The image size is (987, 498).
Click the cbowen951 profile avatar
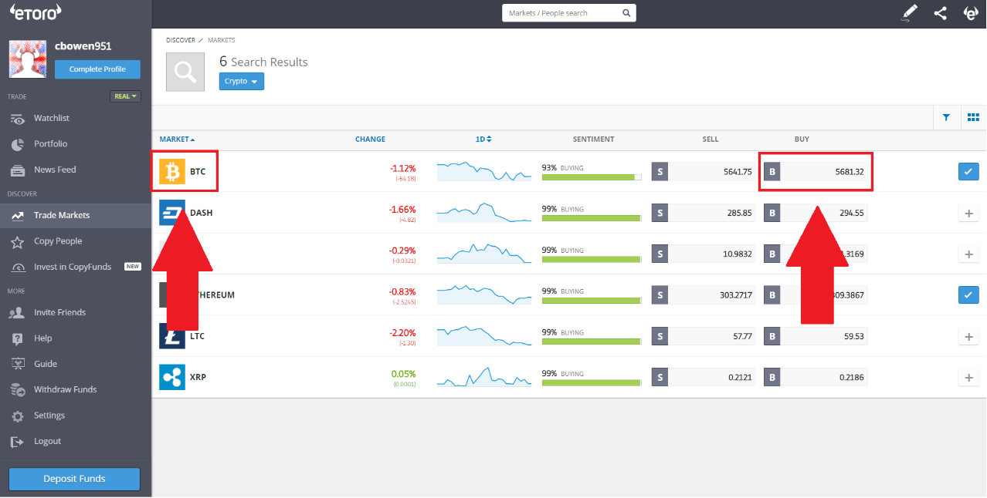(28, 59)
